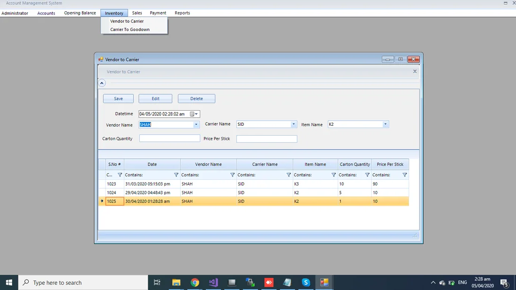Open Task View on the taskbar

click(x=157, y=282)
